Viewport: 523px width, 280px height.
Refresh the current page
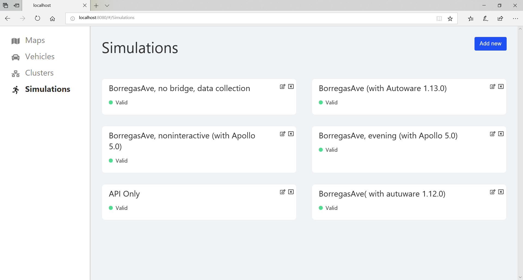point(38,18)
